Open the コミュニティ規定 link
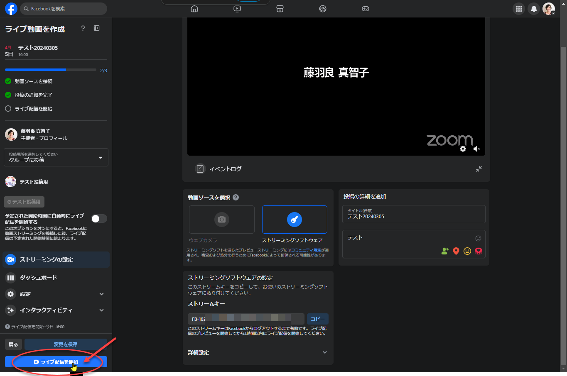The height and width of the screenshot is (376, 567). (306, 250)
